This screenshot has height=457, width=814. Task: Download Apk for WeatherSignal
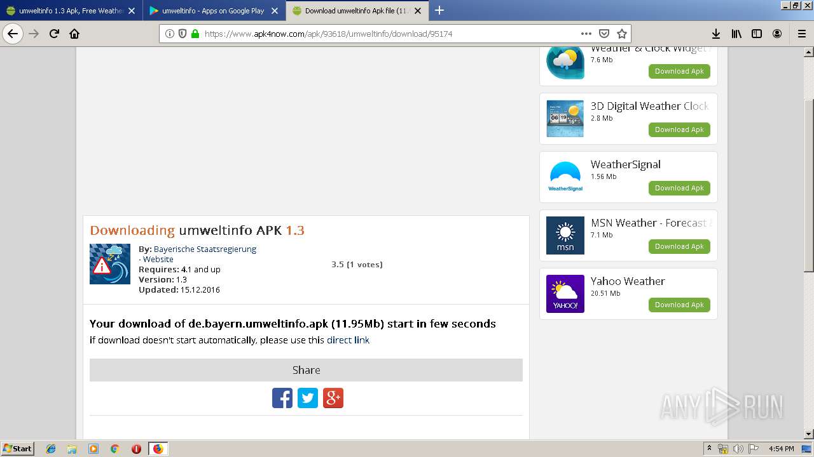click(679, 188)
